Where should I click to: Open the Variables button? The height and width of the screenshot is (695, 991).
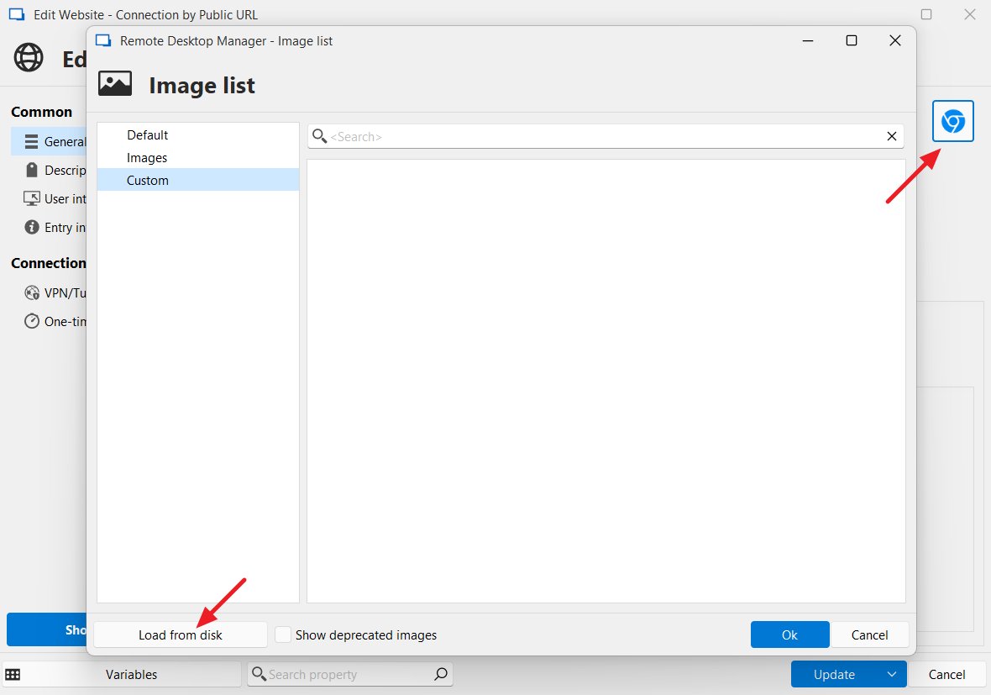coord(131,674)
